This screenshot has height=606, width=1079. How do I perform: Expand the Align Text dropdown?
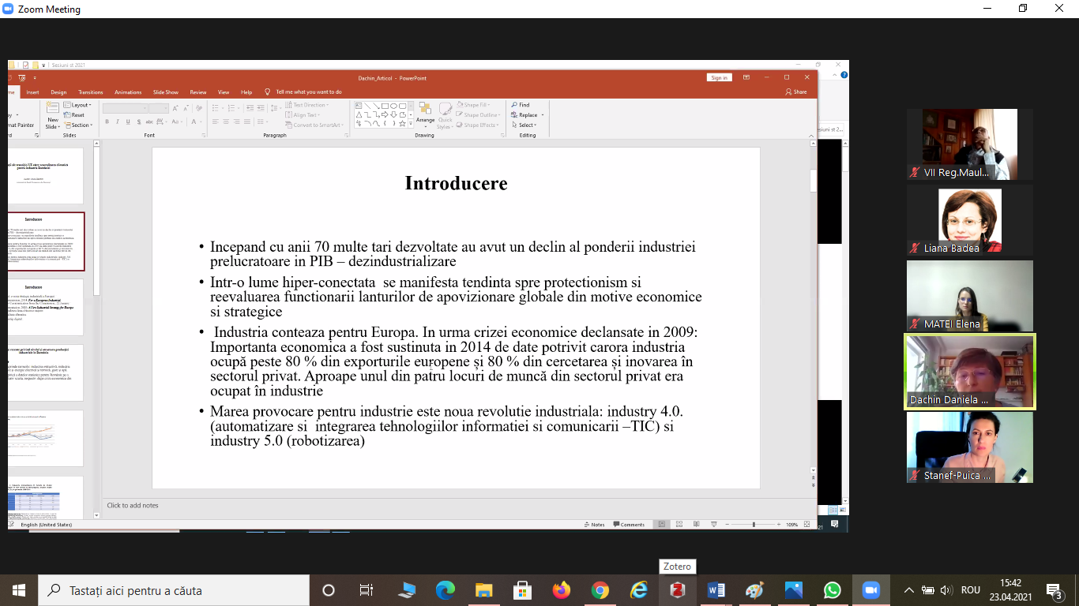303,114
